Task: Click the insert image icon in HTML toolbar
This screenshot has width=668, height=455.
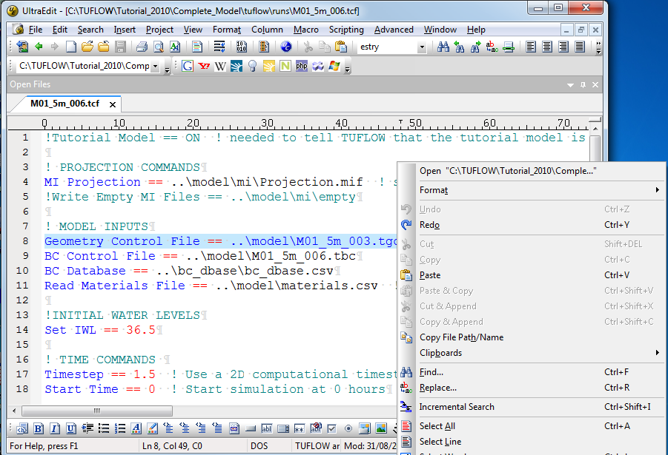Action: 381,428
